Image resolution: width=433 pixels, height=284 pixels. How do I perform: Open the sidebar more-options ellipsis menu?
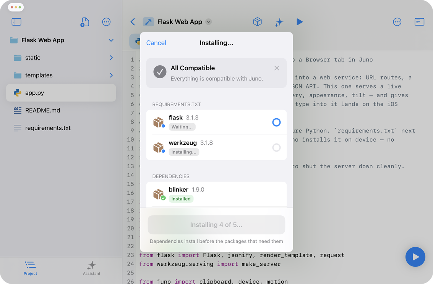point(106,22)
